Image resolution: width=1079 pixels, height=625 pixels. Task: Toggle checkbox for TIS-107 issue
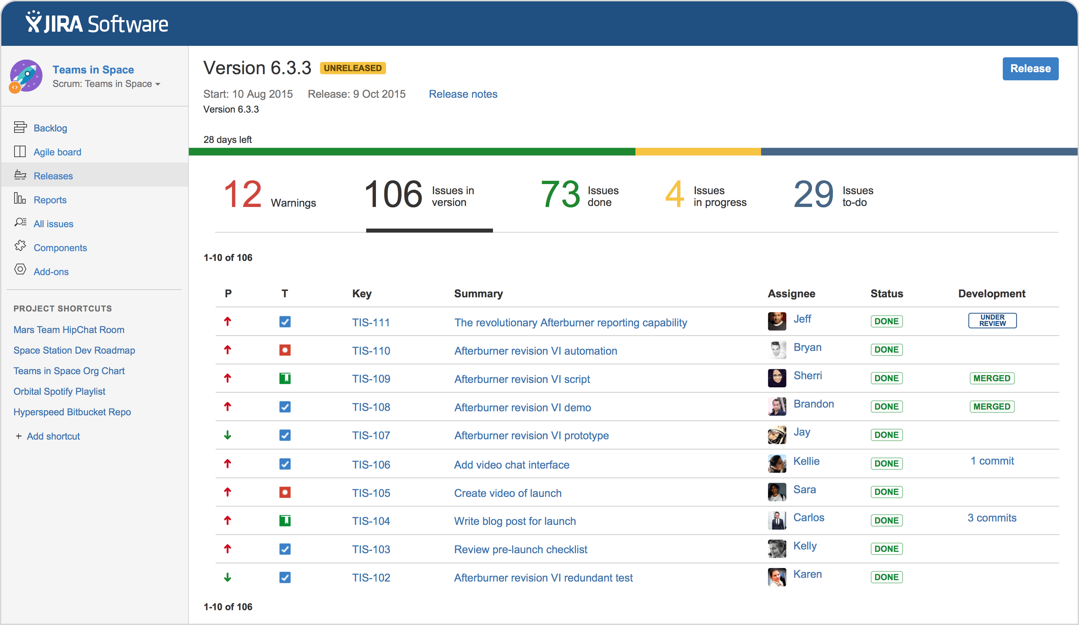click(x=286, y=435)
